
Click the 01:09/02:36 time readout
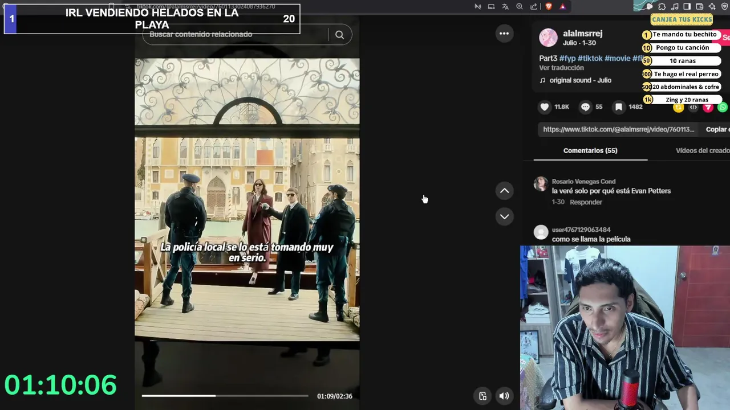pyautogui.click(x=335, y=396)
